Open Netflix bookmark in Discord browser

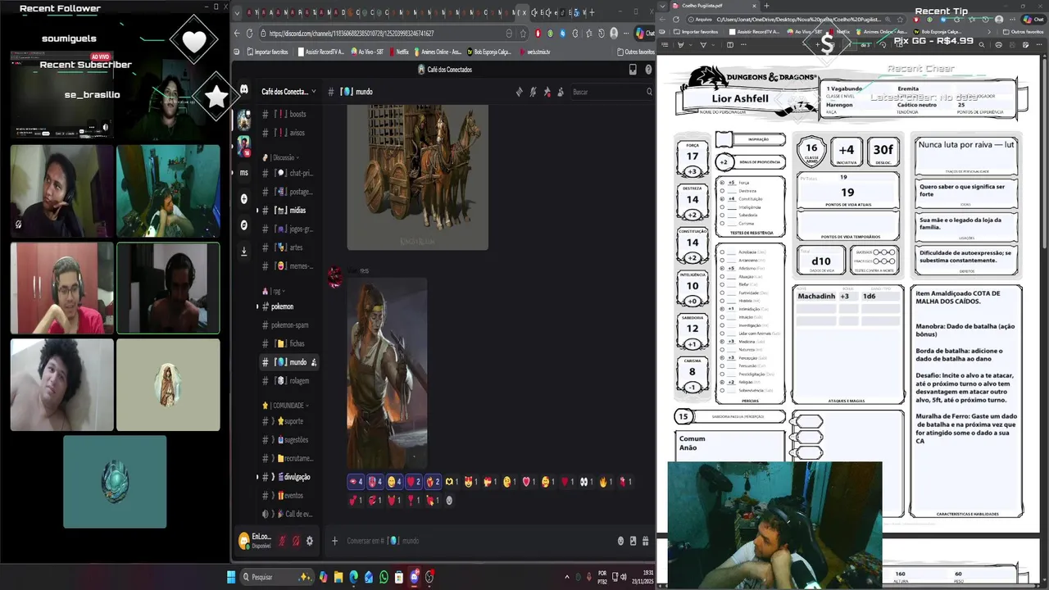click(399, 52)
